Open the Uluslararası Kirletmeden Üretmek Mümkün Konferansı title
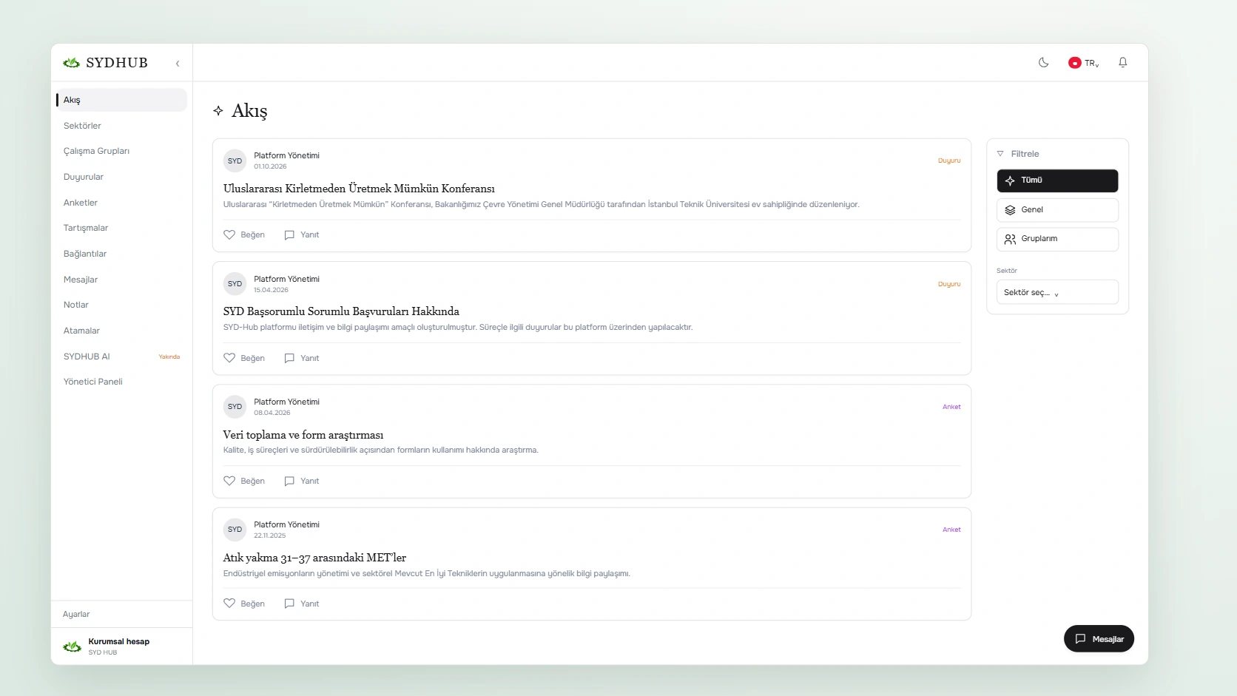 [x=359, y=189]
